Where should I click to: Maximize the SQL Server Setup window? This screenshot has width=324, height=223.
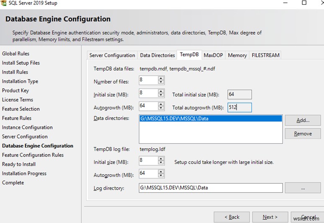[x=304, y=3]
